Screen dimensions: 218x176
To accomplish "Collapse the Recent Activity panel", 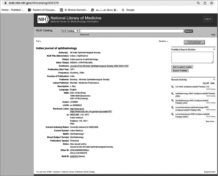I will coord(214,79).
